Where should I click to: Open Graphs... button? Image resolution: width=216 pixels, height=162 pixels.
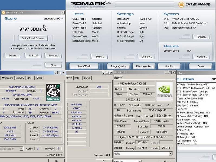(170, 66)
